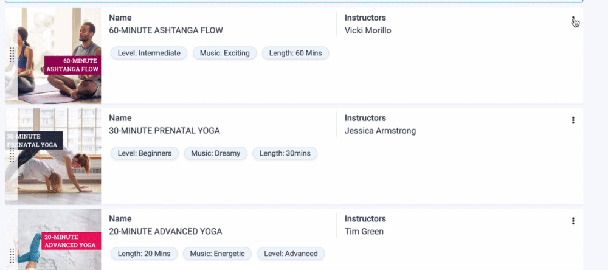Viewport: 608px width, 270px height.
Task: Click instructor name Vicki Morillo
Action: click(368, 30)
